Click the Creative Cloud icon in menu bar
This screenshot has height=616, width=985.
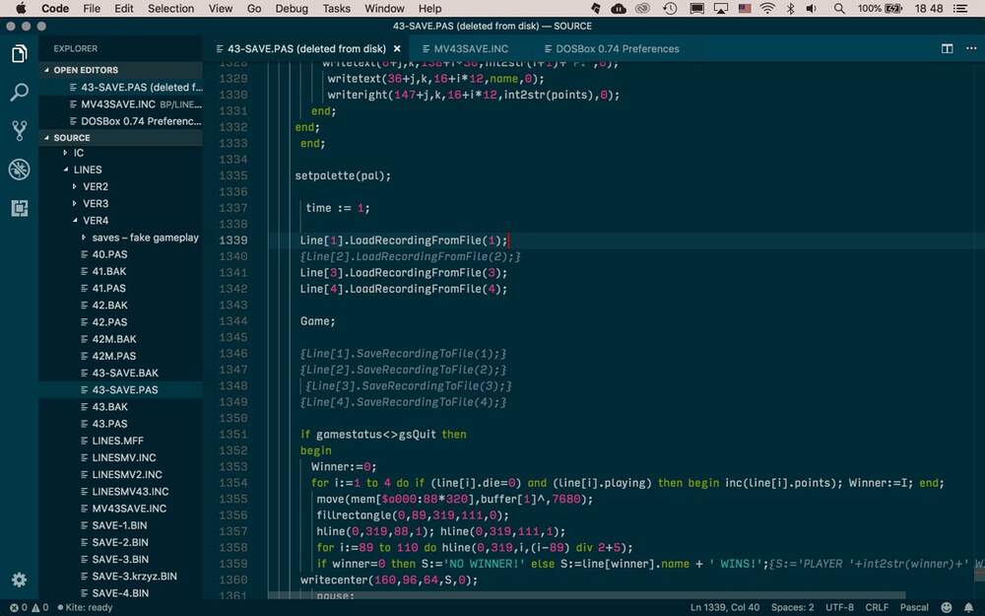tap(642, 8)
